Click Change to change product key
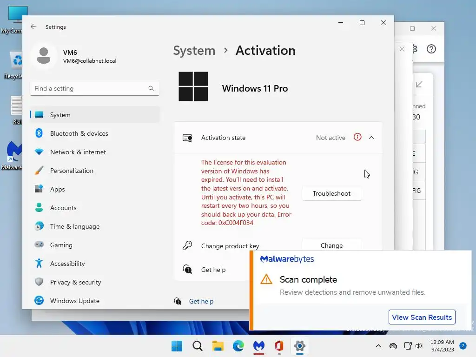Image resolution: width=476 pixels, height=357 pixels. (x=331, y=245)
